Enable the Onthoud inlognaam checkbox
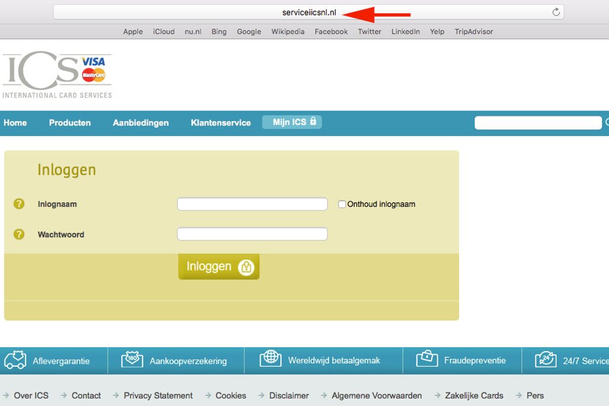This screenshot has width=609, height=406. pyautogui.click(x=342, y=204)
